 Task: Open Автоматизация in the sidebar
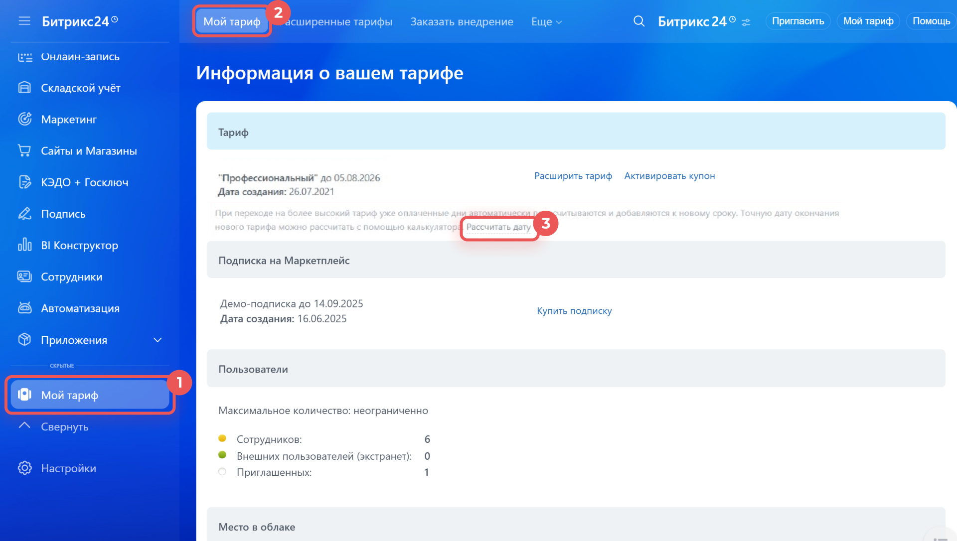coord(80,308)
